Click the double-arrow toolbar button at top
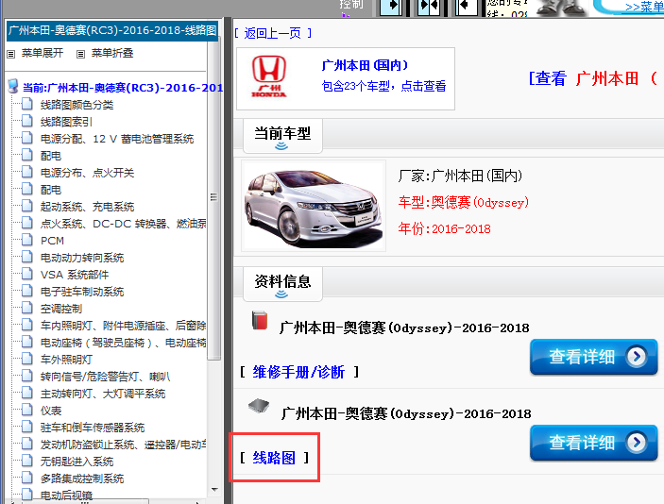The width and height of the screenshot is (664, 504). pyautogui.click(x=429, y=7)
